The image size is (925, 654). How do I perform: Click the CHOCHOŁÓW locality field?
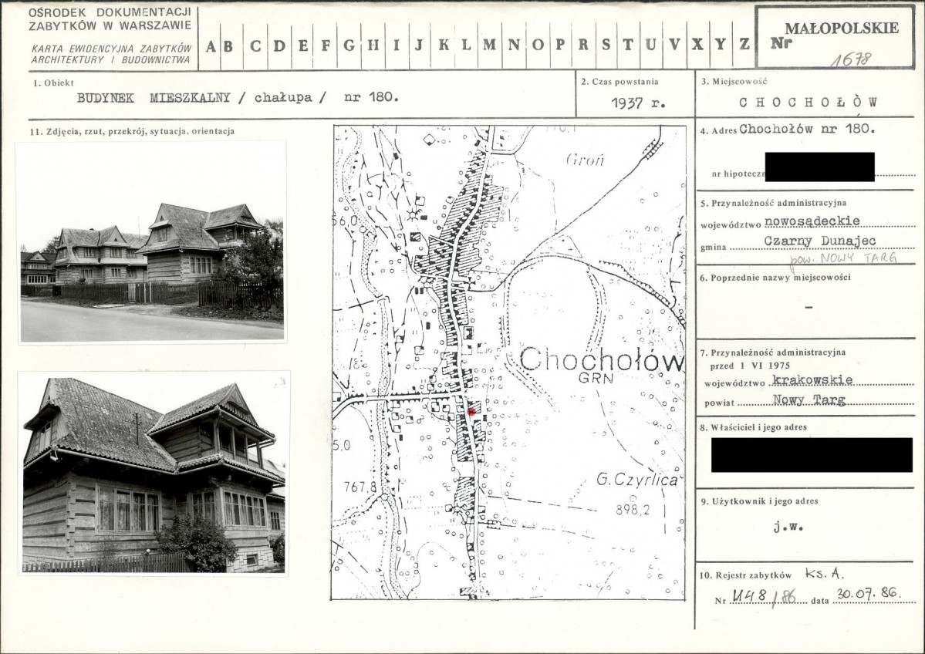[809, 102]
